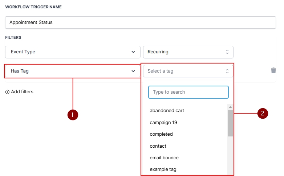Click the trash icon to delete filter
The width and height of the screenshot is (284, 176).
pos(273,70)
